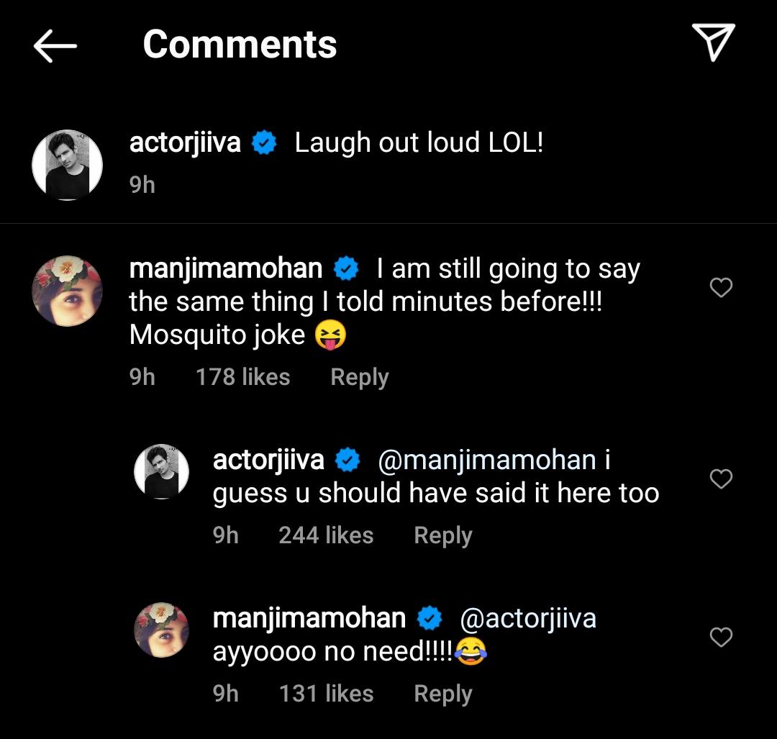The image size is (777, 739).
Task: Open actorjiiva's profile picture
Action: (x=67, y=164)
